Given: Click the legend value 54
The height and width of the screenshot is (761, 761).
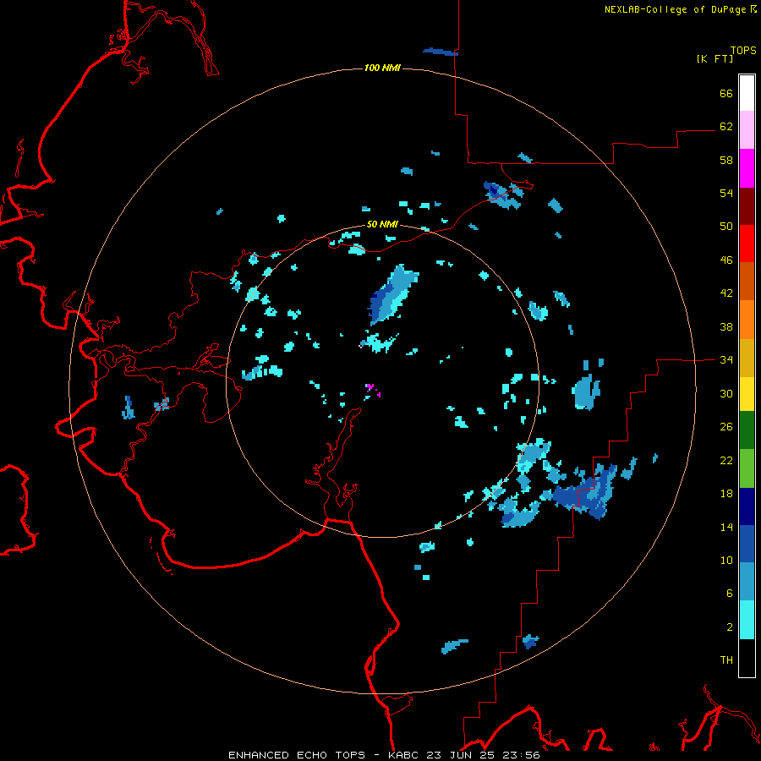Looking at the screenshot, I should [726, 193].
